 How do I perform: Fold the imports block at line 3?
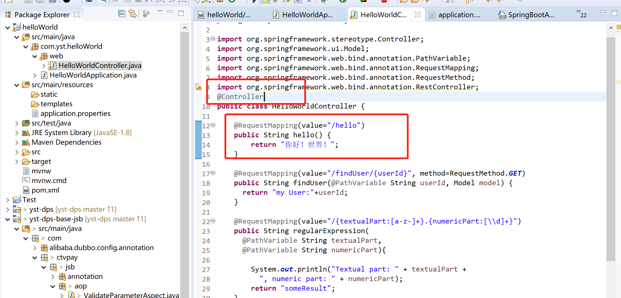coord(213,39)
